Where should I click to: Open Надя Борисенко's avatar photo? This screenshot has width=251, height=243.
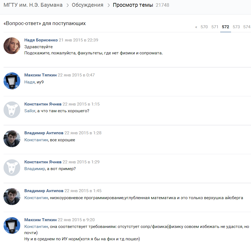[x=12, y=46]
